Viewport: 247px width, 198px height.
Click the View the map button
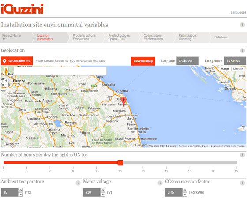tap(143, 61)
